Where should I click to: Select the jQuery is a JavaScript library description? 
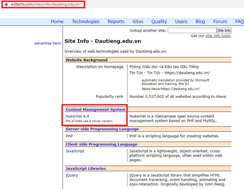(178, 180)
